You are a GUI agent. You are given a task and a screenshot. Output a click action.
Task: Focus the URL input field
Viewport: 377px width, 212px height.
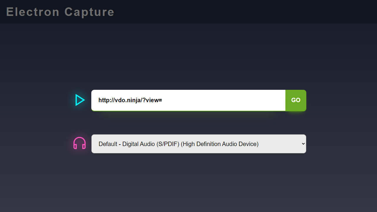tap(188, 100)
